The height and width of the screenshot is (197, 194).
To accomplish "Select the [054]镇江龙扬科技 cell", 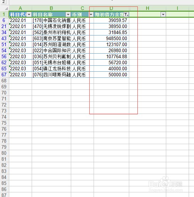I will click(x=51, y=69).
